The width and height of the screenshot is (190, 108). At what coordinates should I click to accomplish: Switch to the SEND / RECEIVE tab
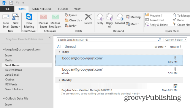(x=42, y=9)
